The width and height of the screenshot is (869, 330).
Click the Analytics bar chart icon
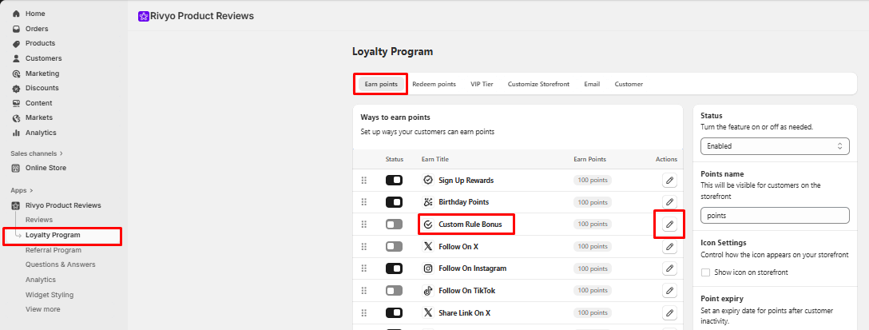point(16,133)
